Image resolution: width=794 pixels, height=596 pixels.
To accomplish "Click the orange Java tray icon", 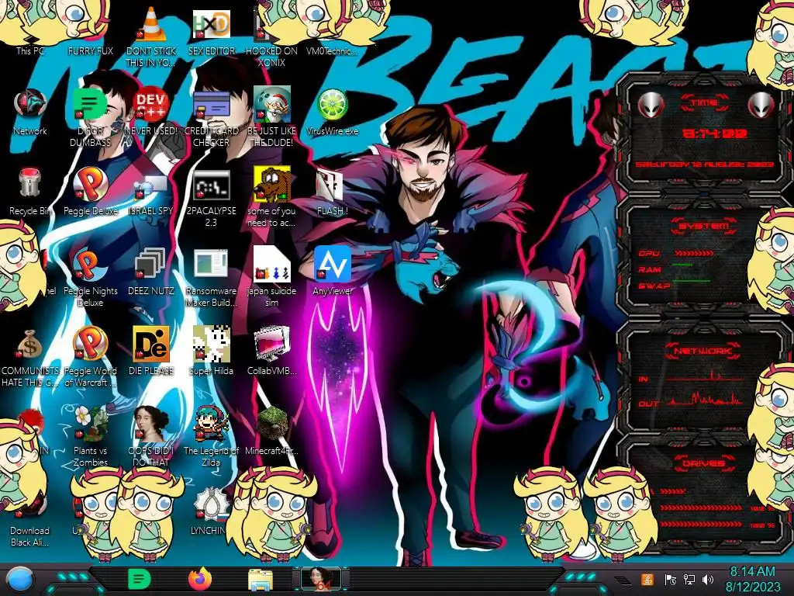I will 647,579.
